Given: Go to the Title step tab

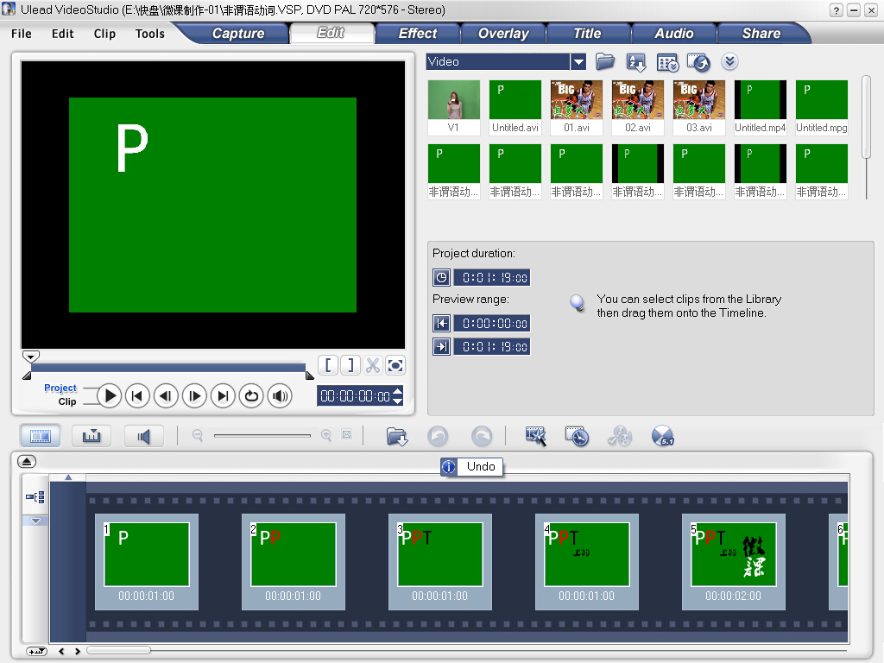Looking at the screenshot, I should click(587, 34).
